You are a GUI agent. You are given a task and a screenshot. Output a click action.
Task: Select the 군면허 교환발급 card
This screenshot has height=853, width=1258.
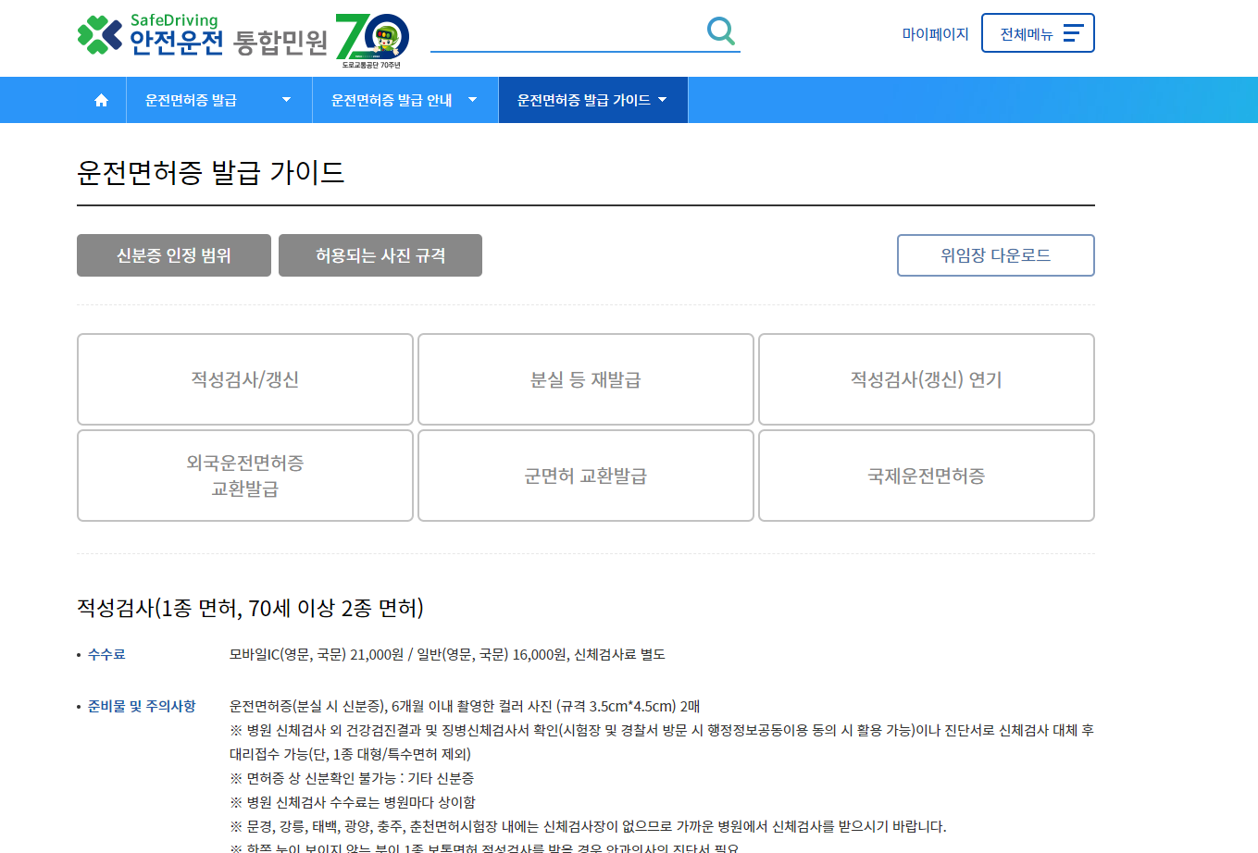585,476
